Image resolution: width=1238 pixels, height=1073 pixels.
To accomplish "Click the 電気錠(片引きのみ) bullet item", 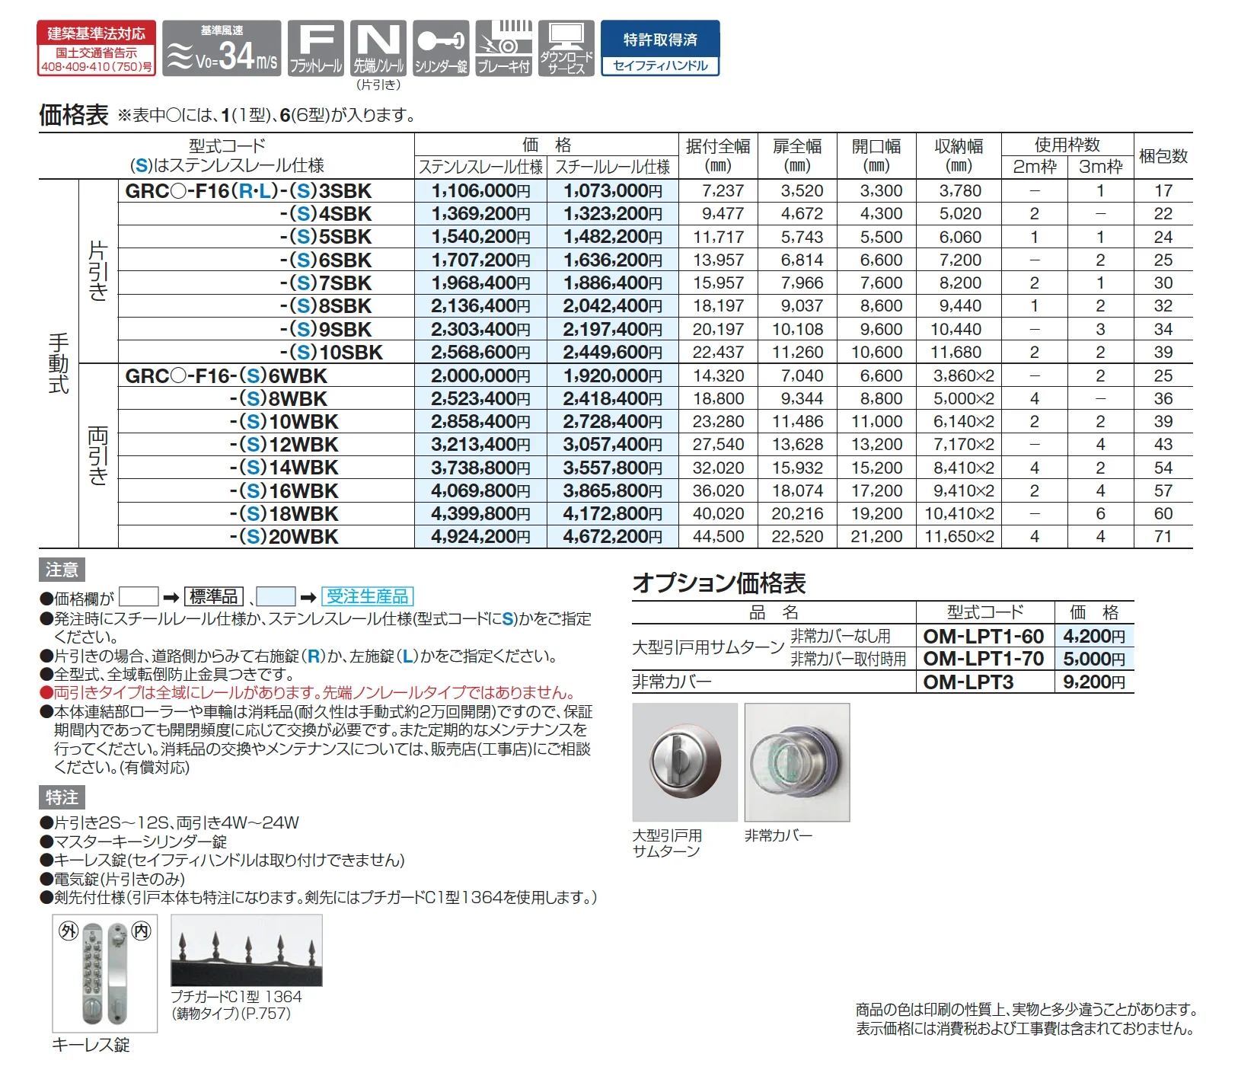I will [x=112, y=879].
